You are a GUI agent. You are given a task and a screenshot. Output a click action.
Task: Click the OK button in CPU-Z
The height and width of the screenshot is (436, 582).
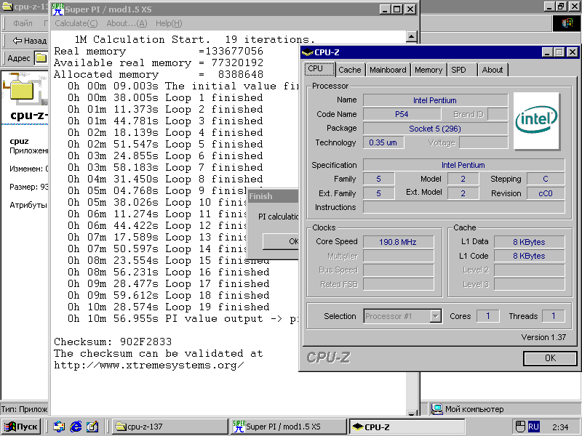tap(550, 358)
